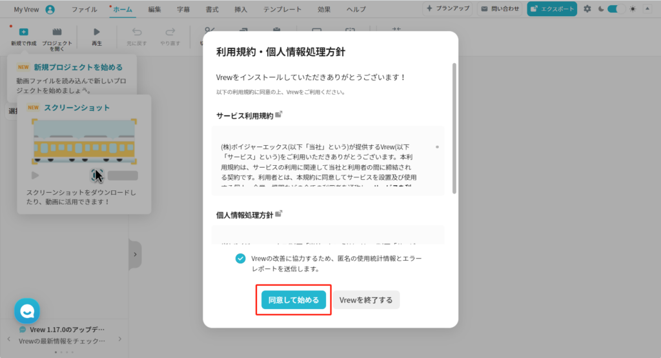
Task: Click the Vrewを終了する button
Action: pyautogui.click(x=366, y=300)
